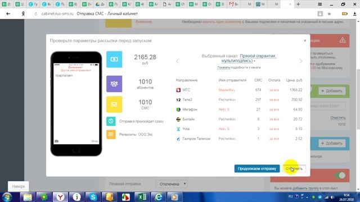Click the yellow envelope SMS icon
The image size is (360, 202).
pyautogui.click(x=114, y=104)
